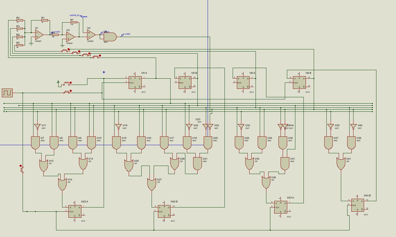This screenshot has height=237, width=396.
Task: Select AND gate U21
Action: click(197, 164)
